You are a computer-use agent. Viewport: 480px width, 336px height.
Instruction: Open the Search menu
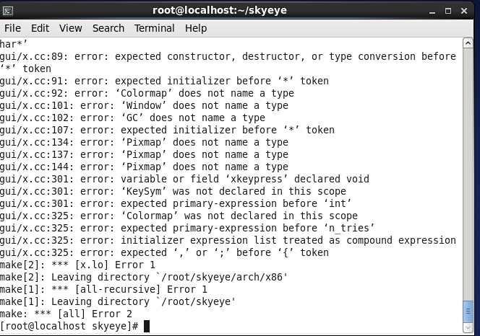tap(108, 28)
